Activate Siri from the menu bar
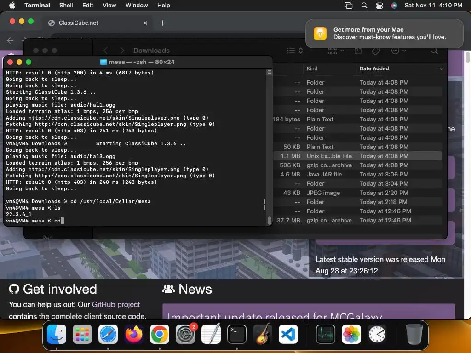The width and height of the screenshot is (471, 353). (x=394, y=6)
